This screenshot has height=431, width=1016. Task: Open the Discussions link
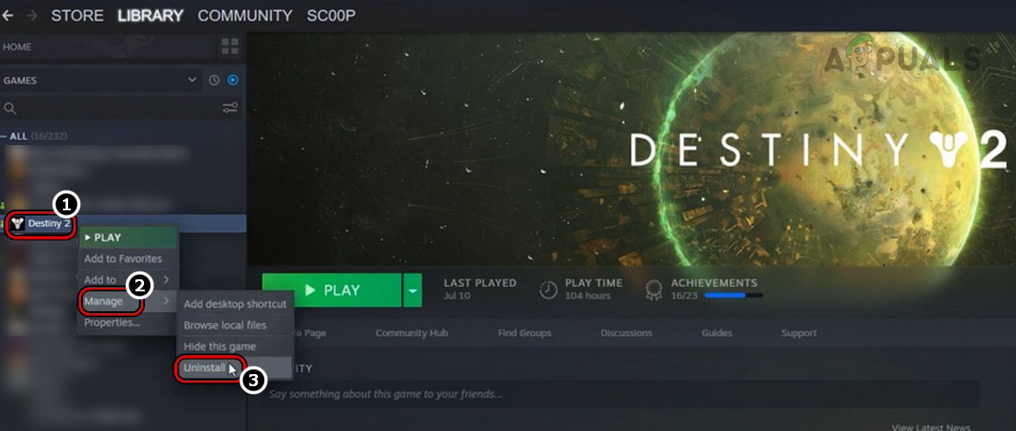point(626,334)
